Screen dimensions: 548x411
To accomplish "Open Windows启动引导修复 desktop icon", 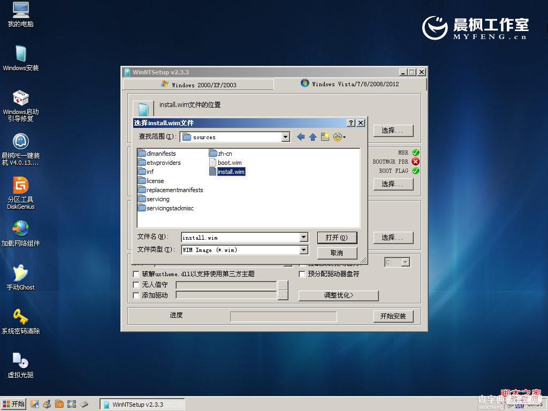I will tap(20, 105).
